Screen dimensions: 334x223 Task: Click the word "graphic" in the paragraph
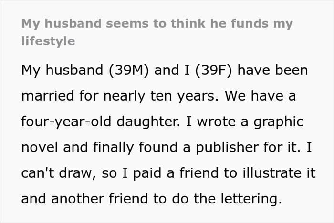[x=279, y=122]
